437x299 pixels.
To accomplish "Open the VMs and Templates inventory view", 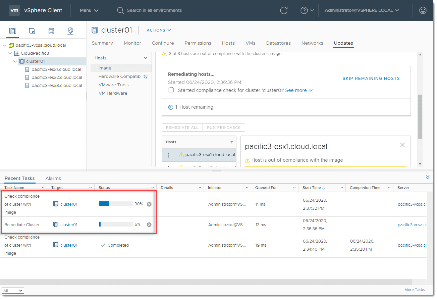I will pos(32,31).
